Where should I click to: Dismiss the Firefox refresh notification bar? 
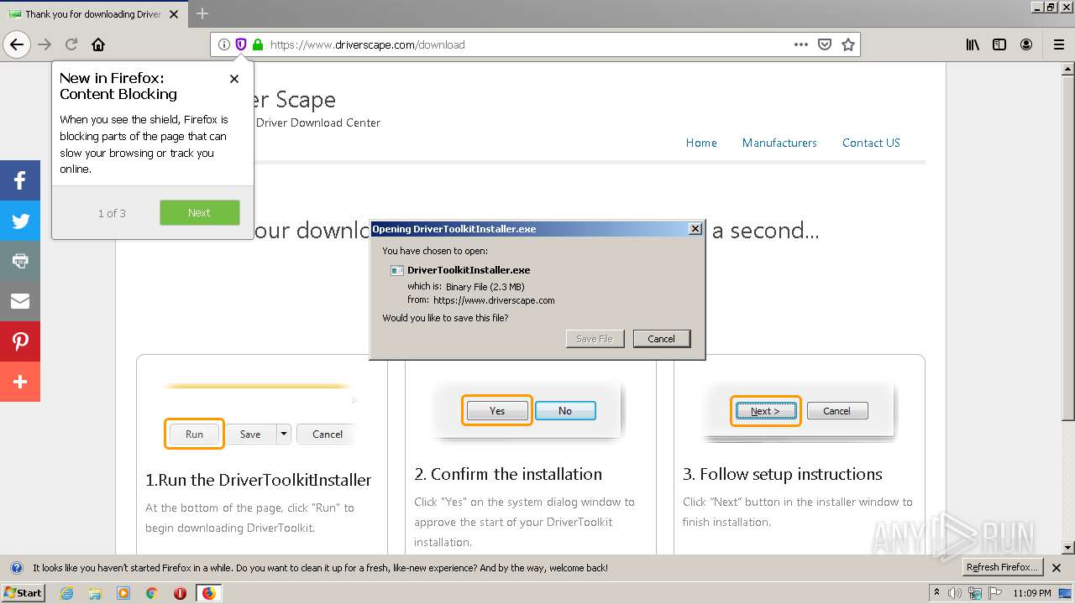coord(1057,568)
